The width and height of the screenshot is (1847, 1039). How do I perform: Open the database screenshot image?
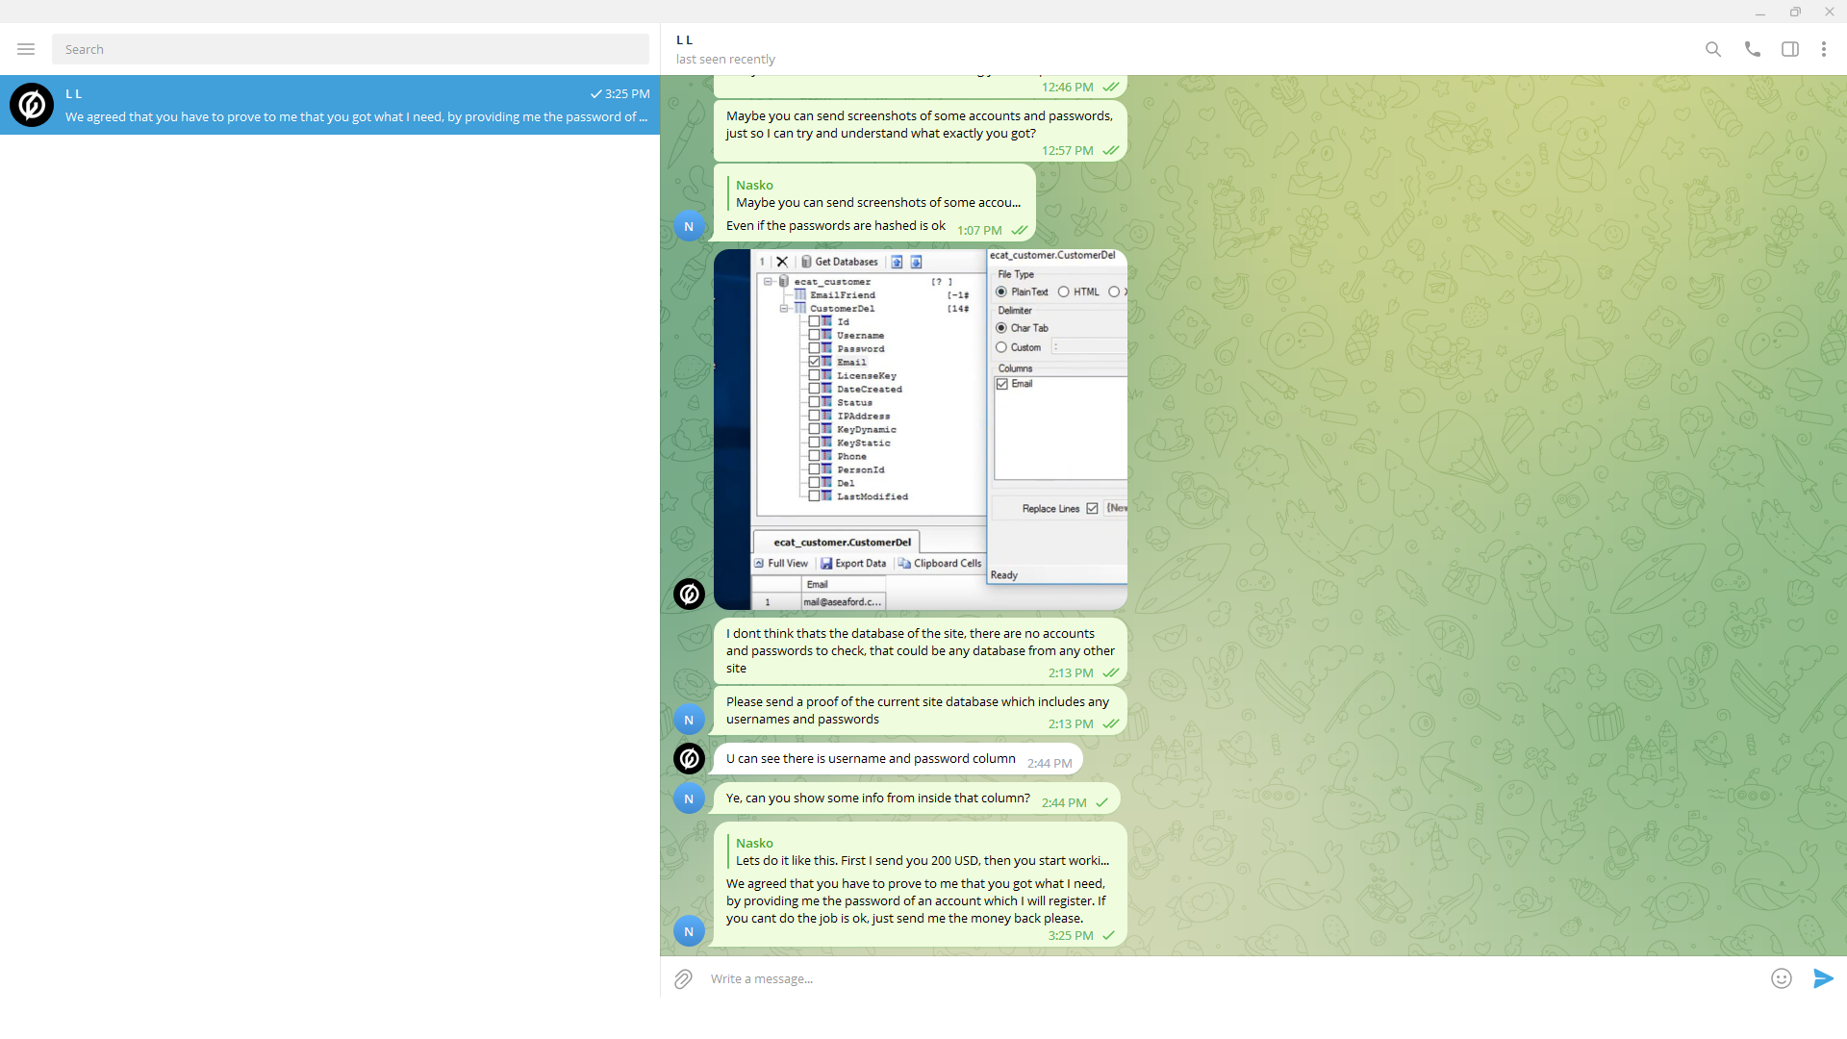click(x=920, y=429)
